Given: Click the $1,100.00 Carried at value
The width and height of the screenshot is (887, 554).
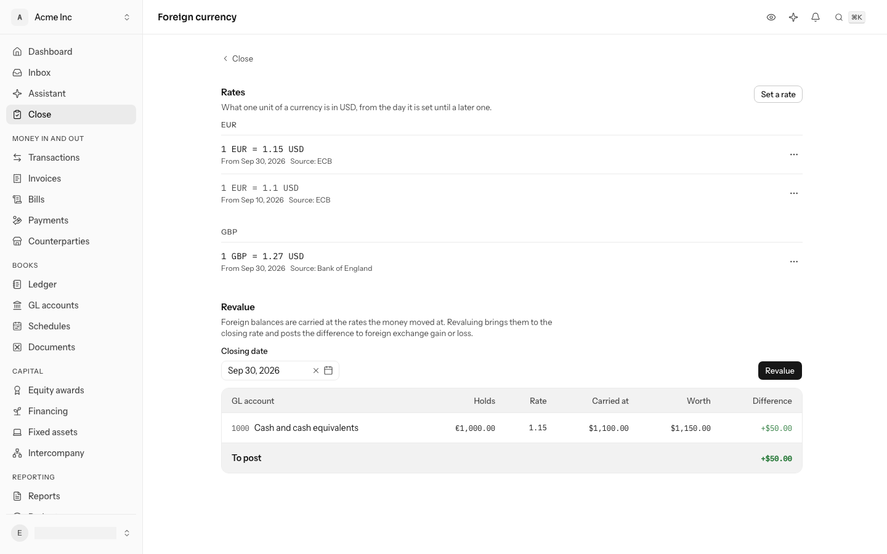Looking at the screenshot, I should click(609, 428).
